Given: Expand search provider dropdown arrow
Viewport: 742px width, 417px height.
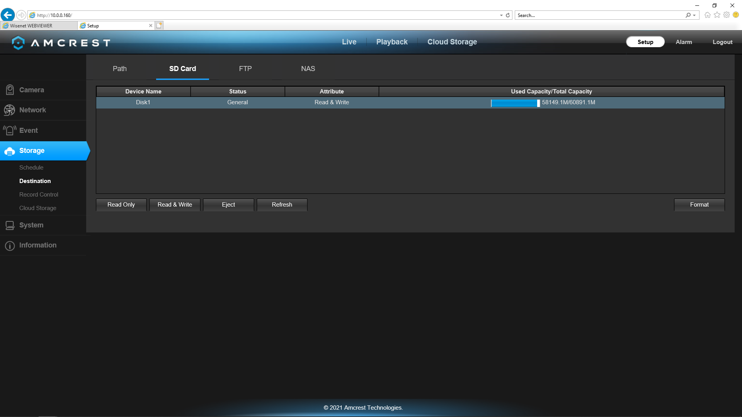Looking at the screenshot, I should [x=694, y=15].
